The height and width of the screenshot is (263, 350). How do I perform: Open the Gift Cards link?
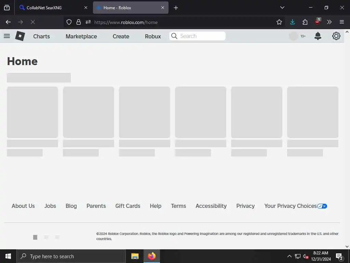128,206
